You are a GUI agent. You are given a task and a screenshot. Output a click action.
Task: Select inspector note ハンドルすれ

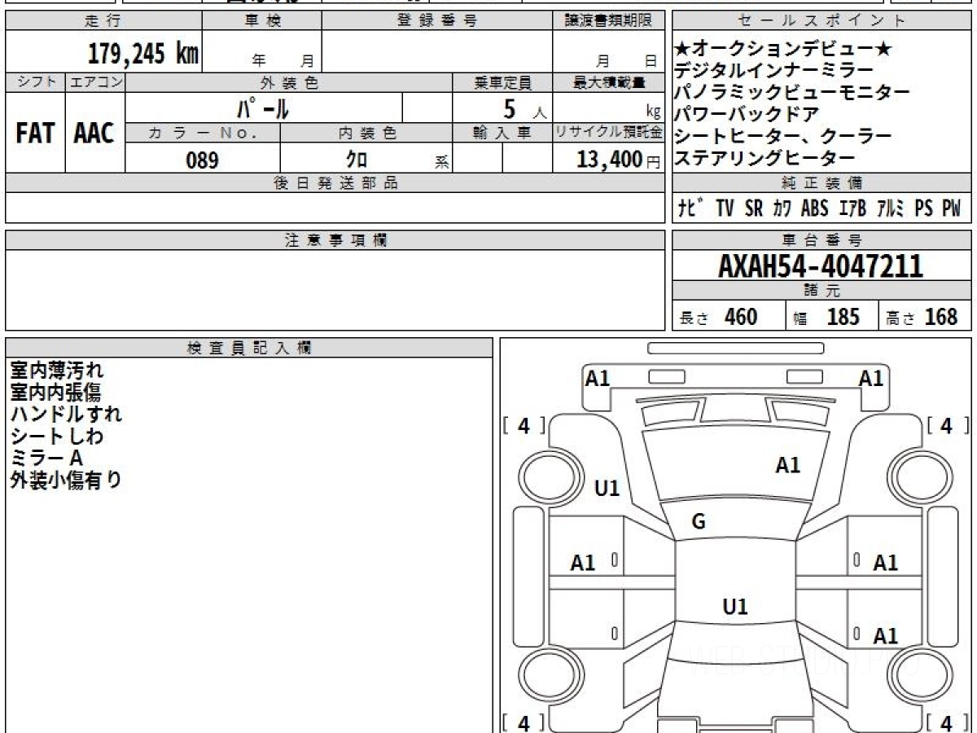coord(66,414)
